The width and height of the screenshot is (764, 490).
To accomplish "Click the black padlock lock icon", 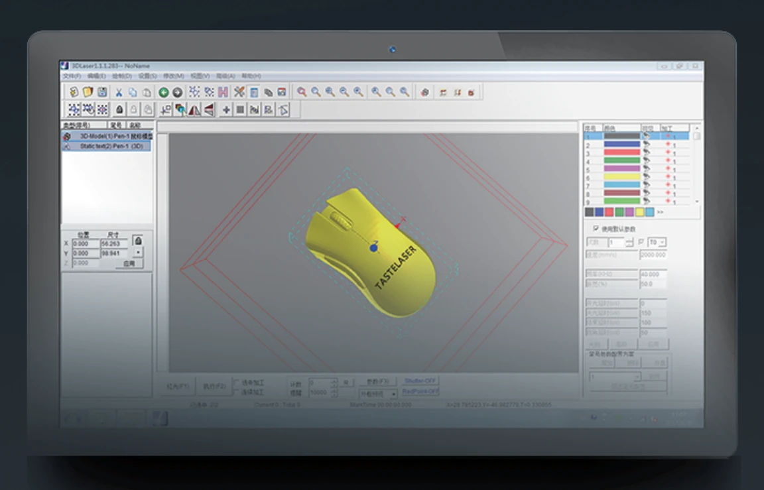I will coord(119,109).
